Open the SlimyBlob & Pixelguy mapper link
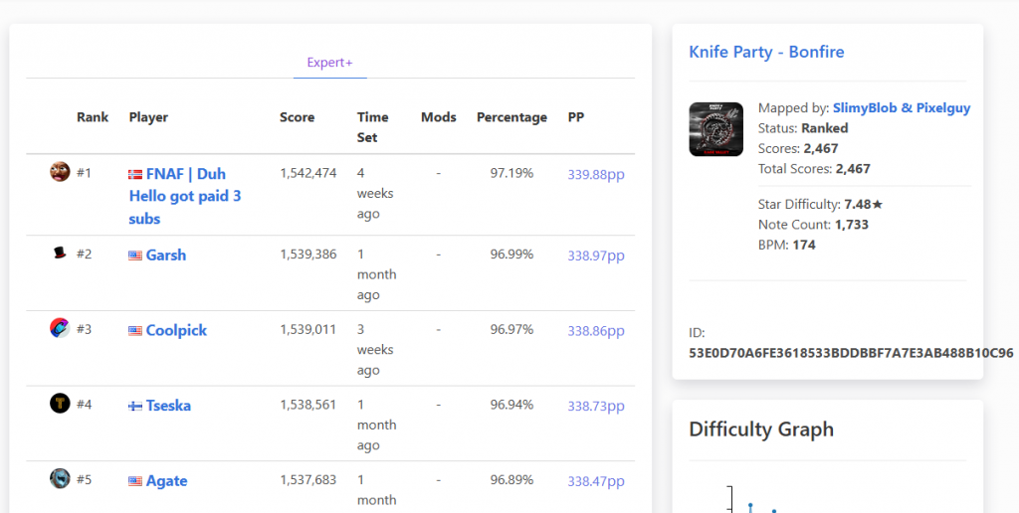The image size is (1019, 513). tap(902, 107)
